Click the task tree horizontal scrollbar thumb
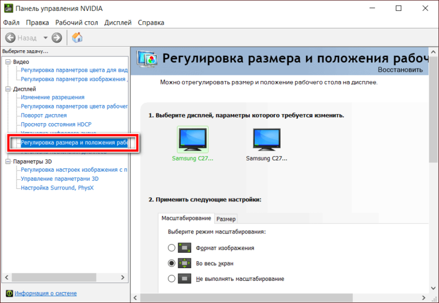 (54, 277)
